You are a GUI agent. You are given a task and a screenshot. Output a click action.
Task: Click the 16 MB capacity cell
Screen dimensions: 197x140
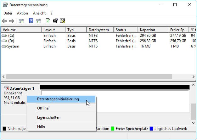pos(145,46)
